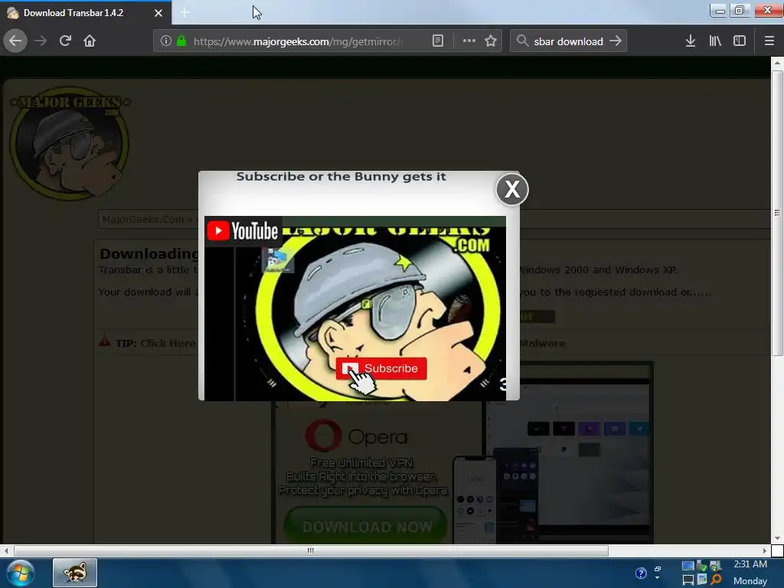Viewport: 784px width, 588px height.
Task: Submit search with the go arrow
Action: click(616, 41)
